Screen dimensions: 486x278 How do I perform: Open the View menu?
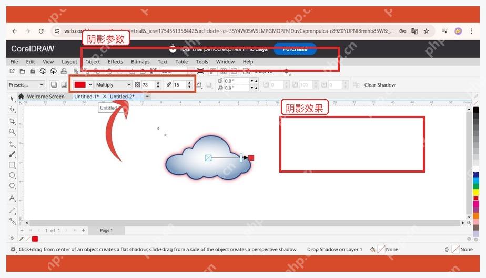pyautogui.click(x=48, y=62)
